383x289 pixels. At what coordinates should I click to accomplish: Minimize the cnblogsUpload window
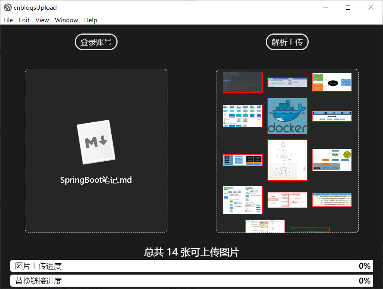coord(325,7)
